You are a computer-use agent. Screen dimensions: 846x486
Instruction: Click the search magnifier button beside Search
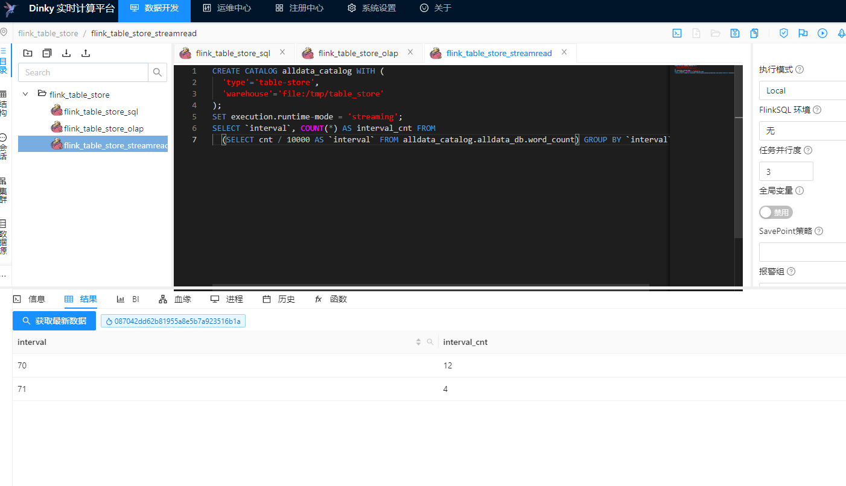click(157, 72)
